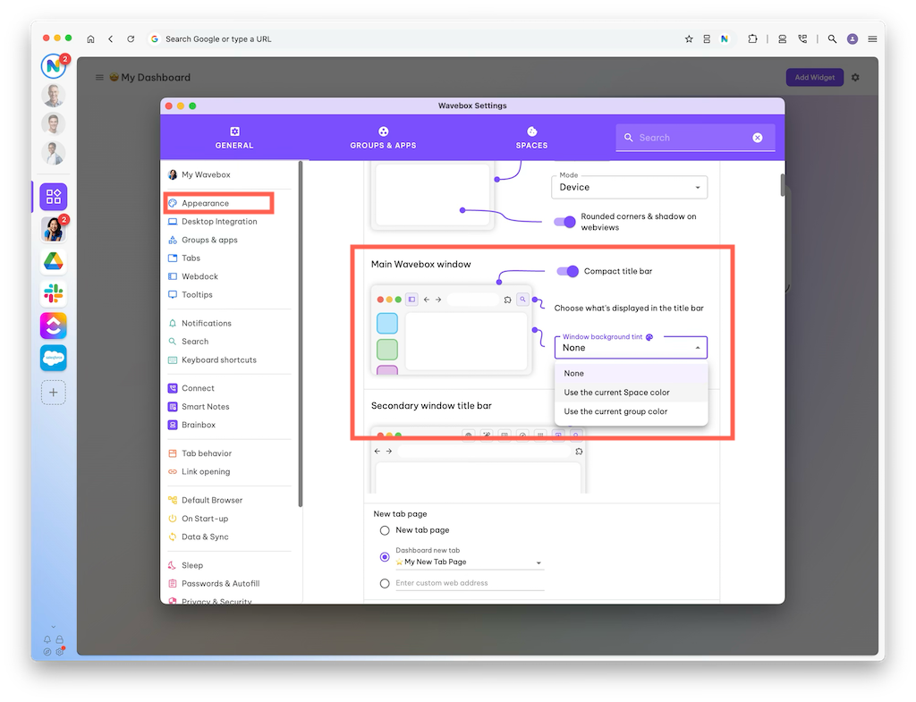Image resolution: width=916 pixels, height=702 pixels.
Task: Bookmark the page with the star icon
Action: 689,39
